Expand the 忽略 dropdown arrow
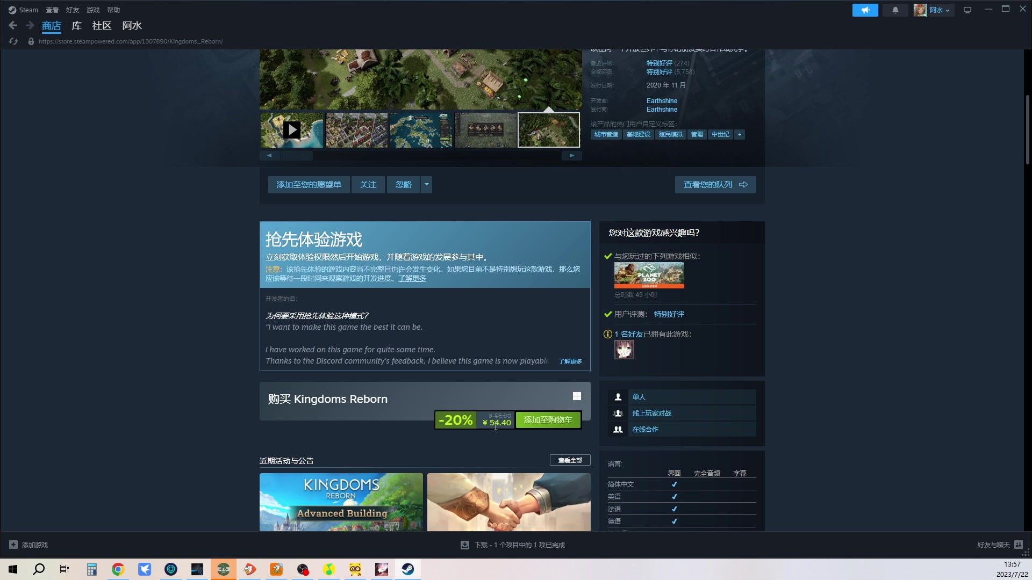1032x580 pixels. click(x=426, y=185)
